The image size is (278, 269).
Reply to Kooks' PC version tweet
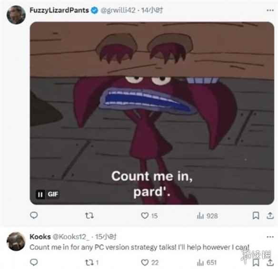[34, 262]
